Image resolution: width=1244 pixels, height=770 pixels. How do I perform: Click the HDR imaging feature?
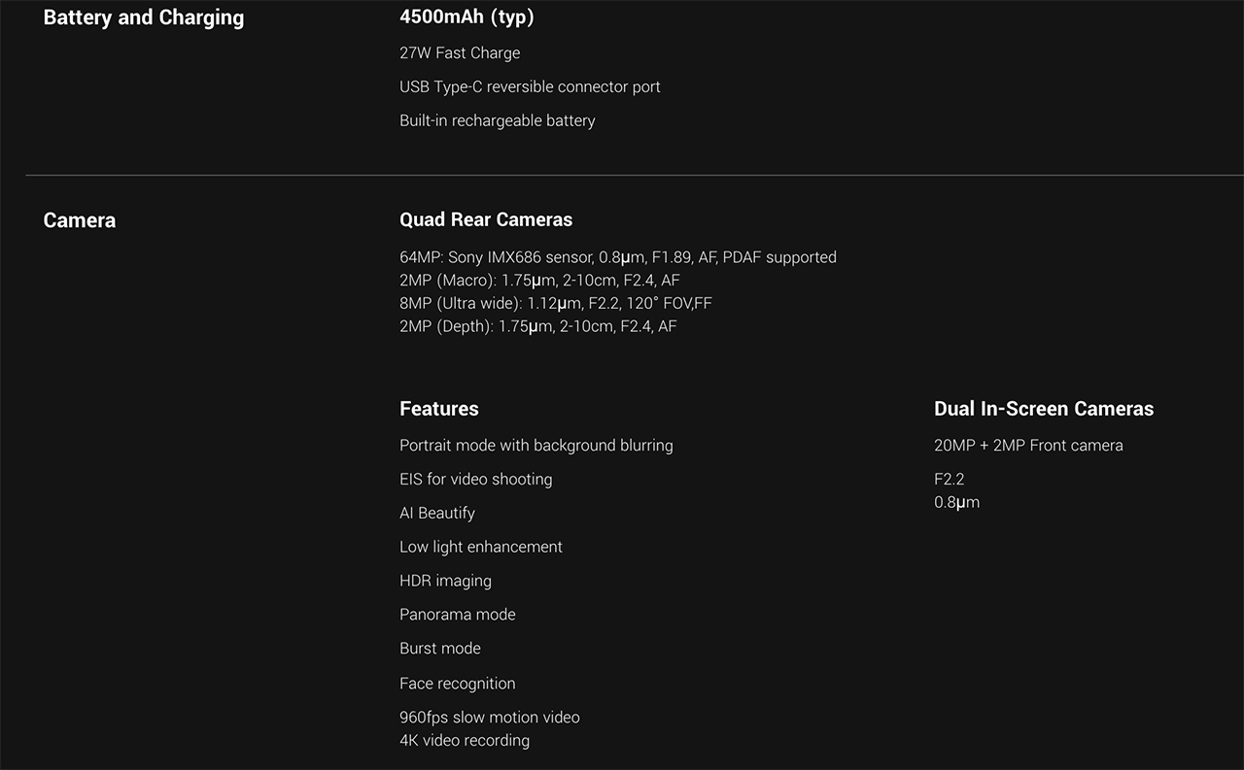coord(445,581)
